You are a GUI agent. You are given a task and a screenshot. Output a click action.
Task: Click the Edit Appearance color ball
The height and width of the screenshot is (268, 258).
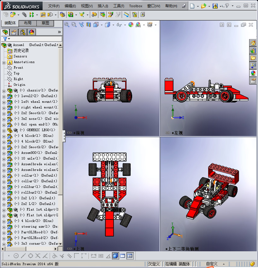coord(131,25)
